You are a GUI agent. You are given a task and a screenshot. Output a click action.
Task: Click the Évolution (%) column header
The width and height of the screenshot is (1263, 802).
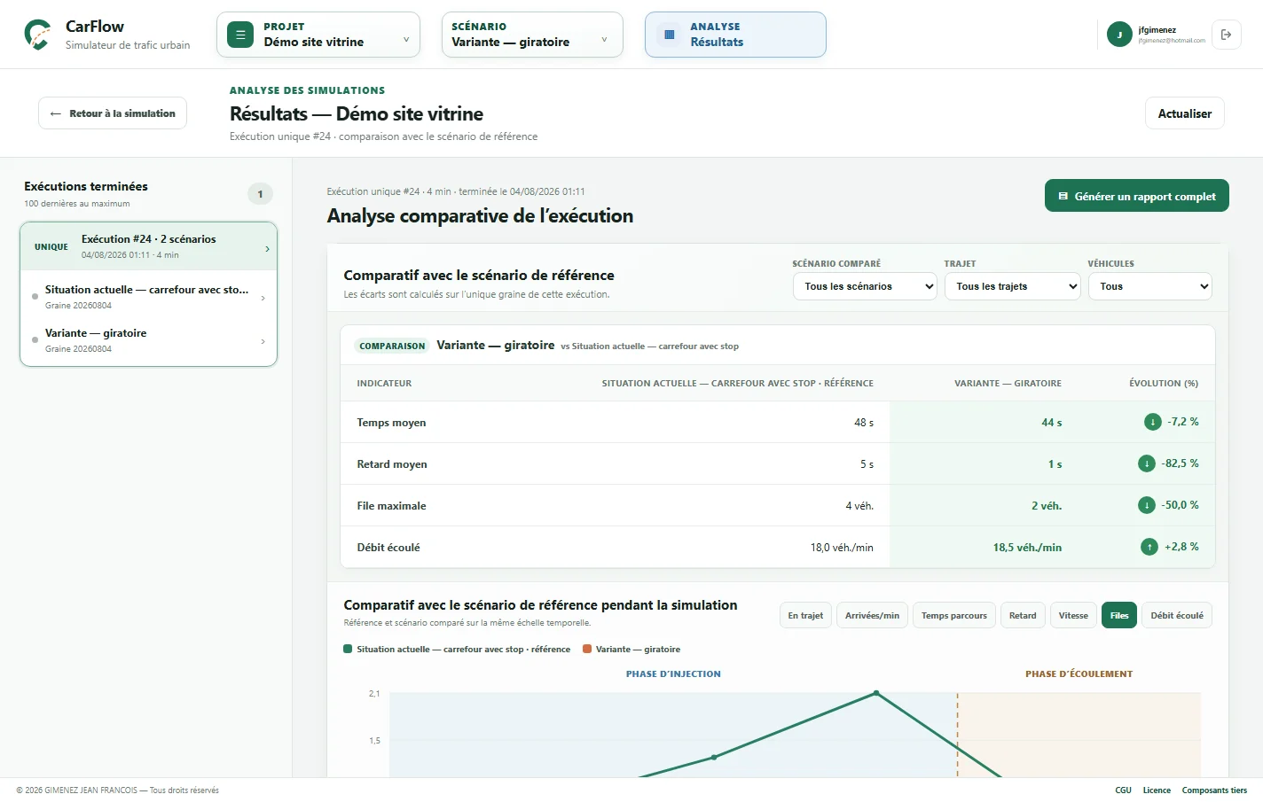[x=1163, y=384]
